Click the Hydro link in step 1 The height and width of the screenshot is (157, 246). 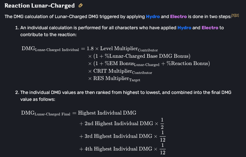(184, 28)
